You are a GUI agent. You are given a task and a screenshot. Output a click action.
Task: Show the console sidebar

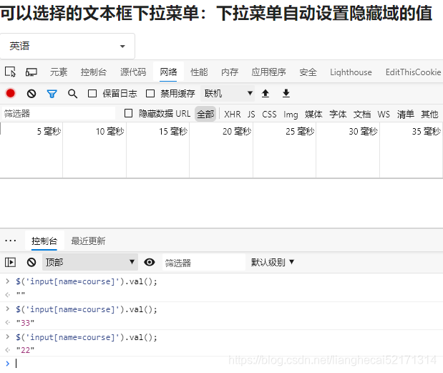11,262
